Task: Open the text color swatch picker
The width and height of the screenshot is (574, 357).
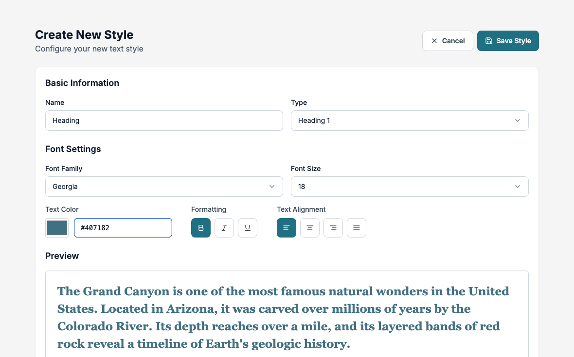Action: coord(57,228)
